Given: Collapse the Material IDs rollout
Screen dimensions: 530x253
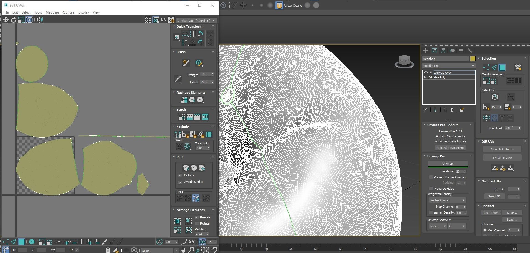Looking at the screenshot, I should point(479,181).
